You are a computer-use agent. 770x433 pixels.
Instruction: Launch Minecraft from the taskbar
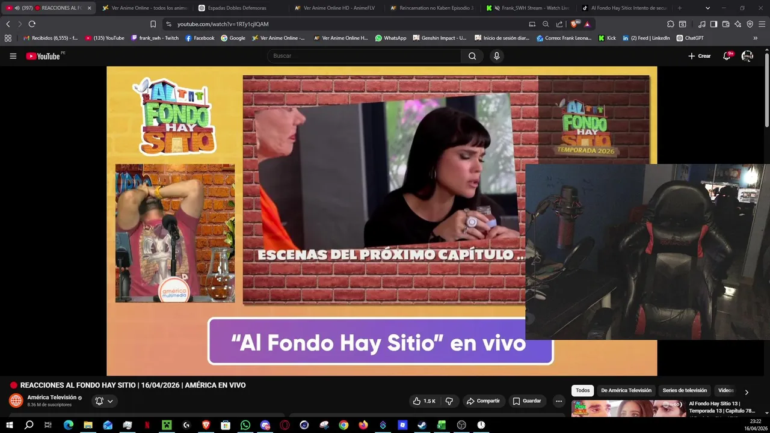pyautogui.click(x=167, y=425)
